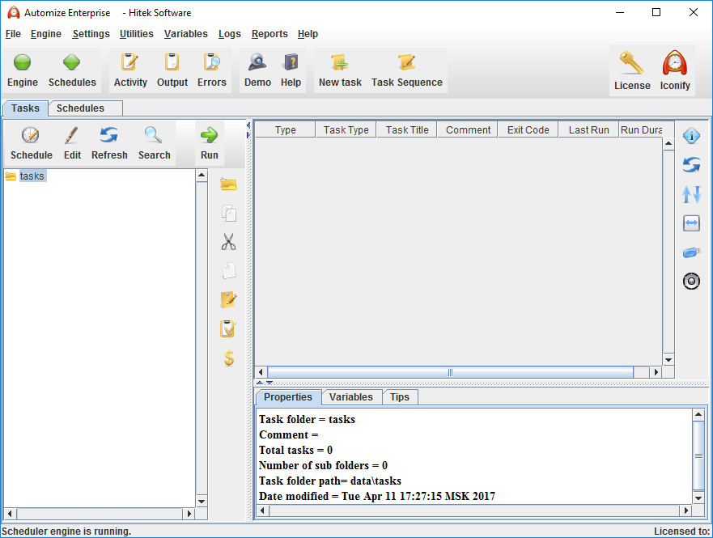Viewport: 713px width, 538px height.
Task: Click the task table scroll up arrow
Action: 668,143
